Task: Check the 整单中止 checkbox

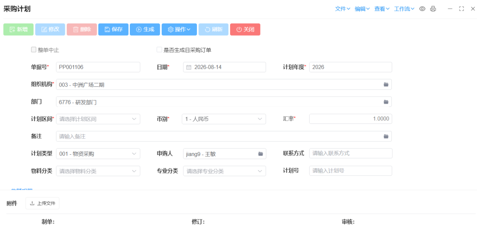Action: pyautogui.click(x=34, y=50)
